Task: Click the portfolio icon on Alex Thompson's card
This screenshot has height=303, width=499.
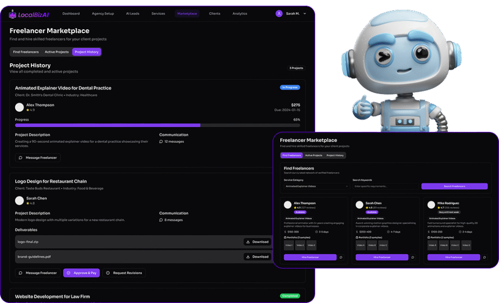Action: tap(285, 237)
